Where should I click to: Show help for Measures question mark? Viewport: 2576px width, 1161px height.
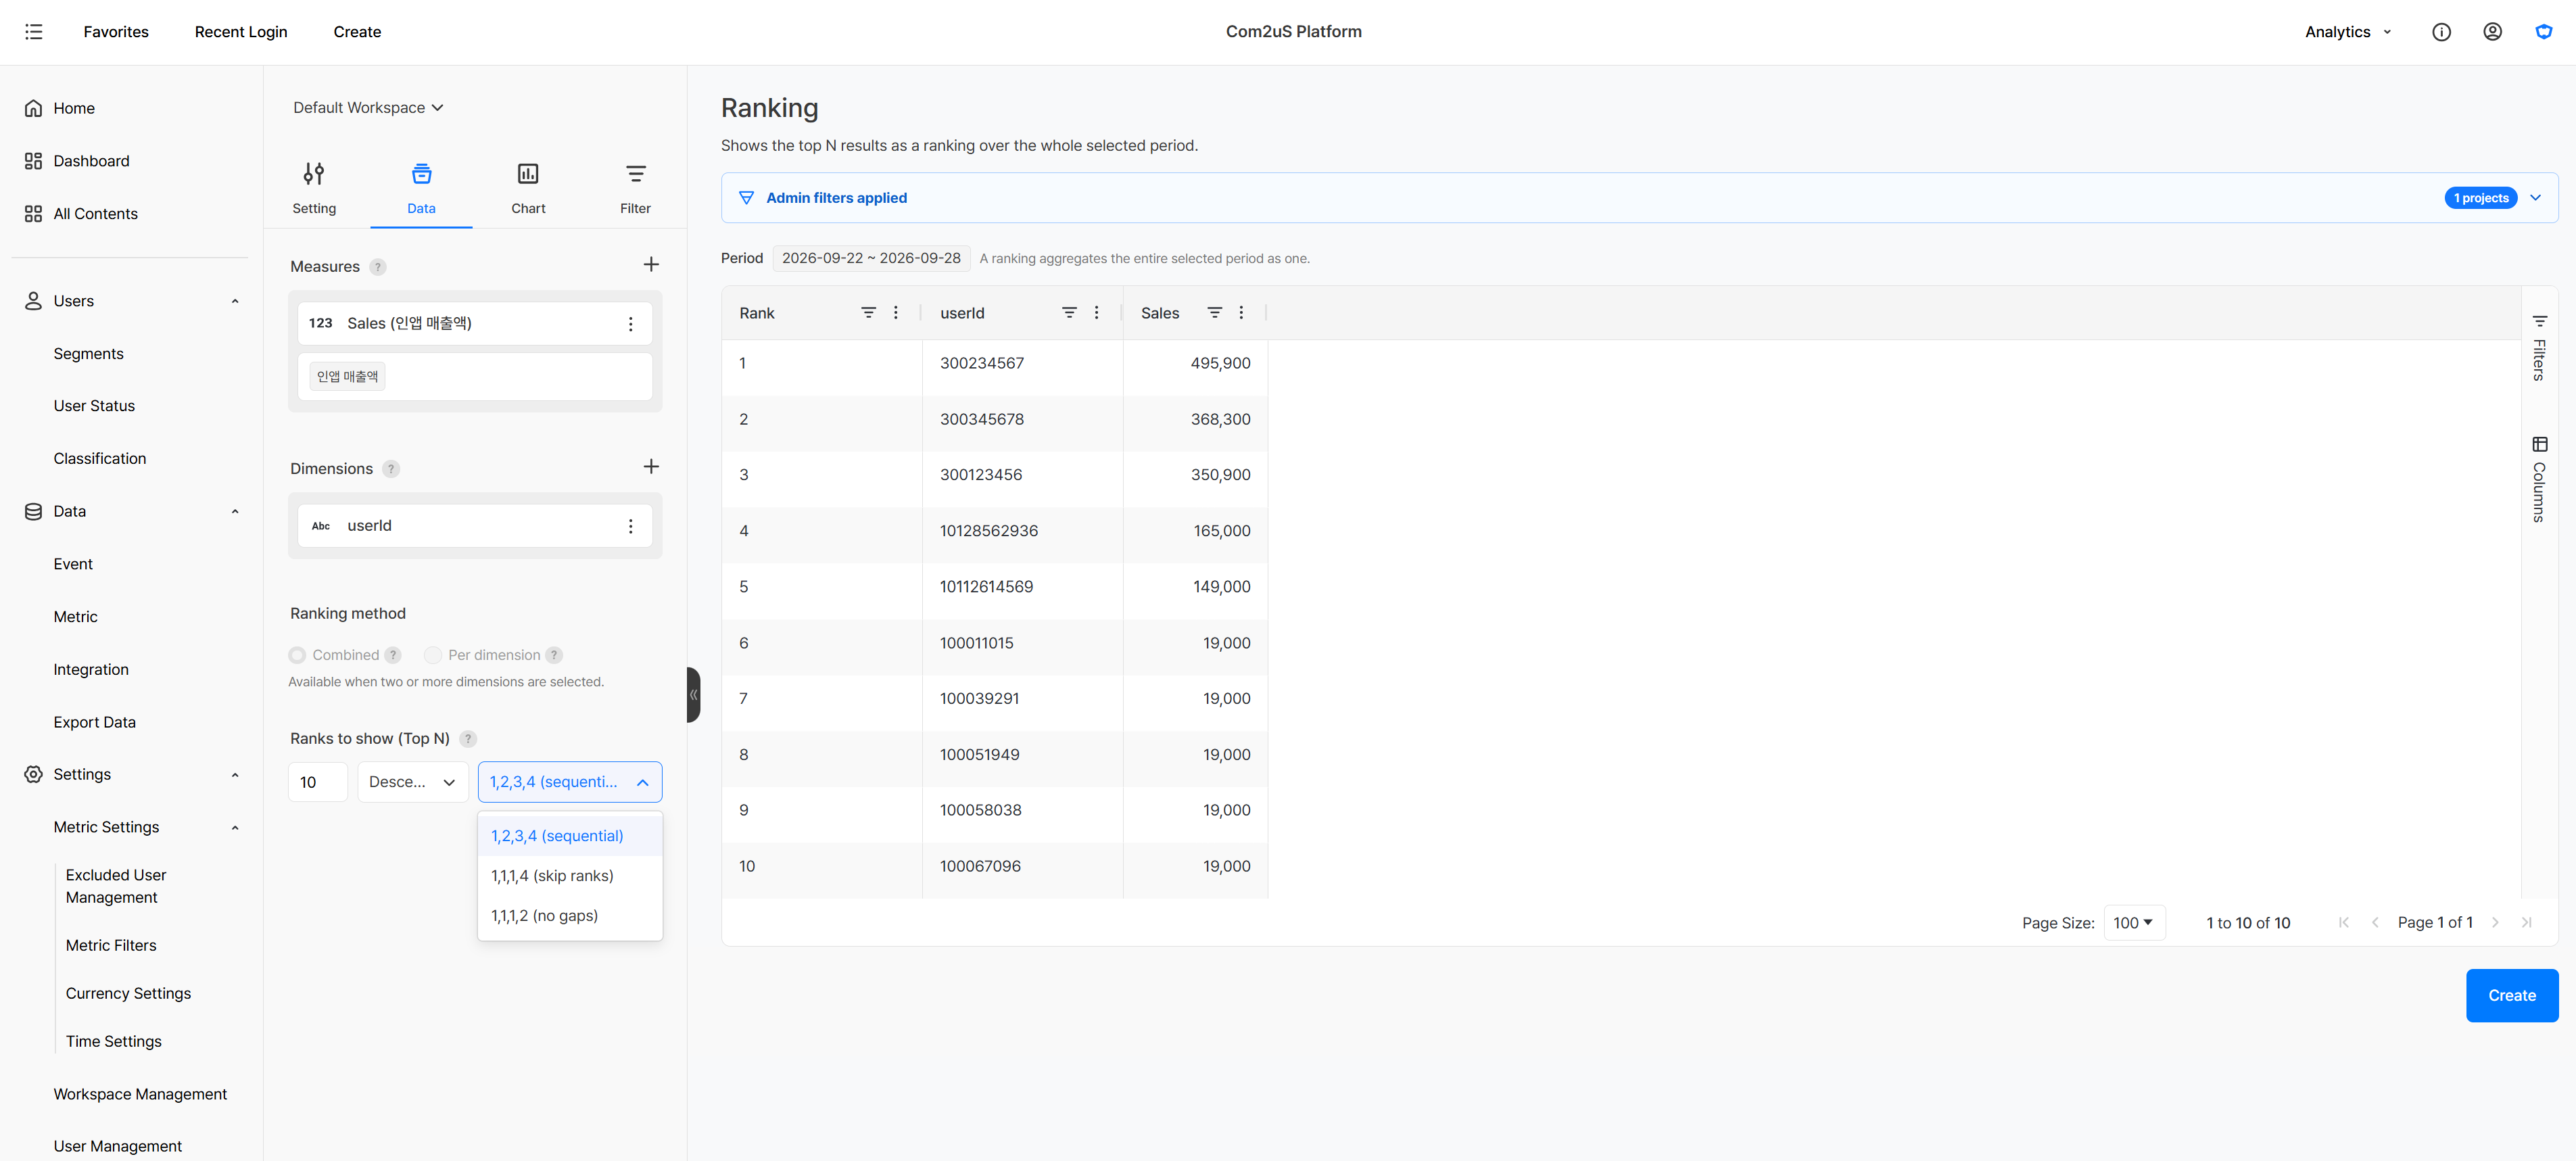click(x=377, y=267)
